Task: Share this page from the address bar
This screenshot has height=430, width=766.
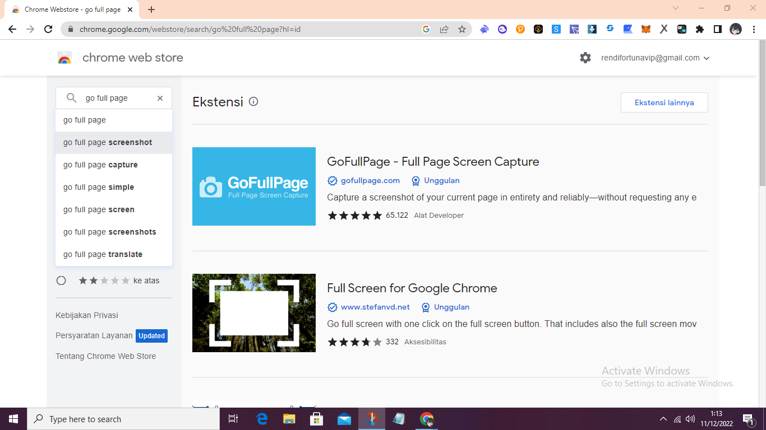Action: (x=444, y=29)
